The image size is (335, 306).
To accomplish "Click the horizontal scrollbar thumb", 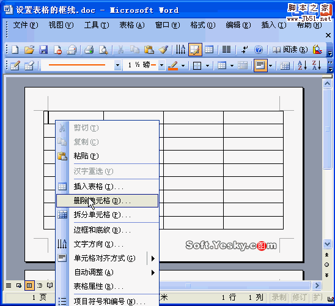I will [235, 285].
